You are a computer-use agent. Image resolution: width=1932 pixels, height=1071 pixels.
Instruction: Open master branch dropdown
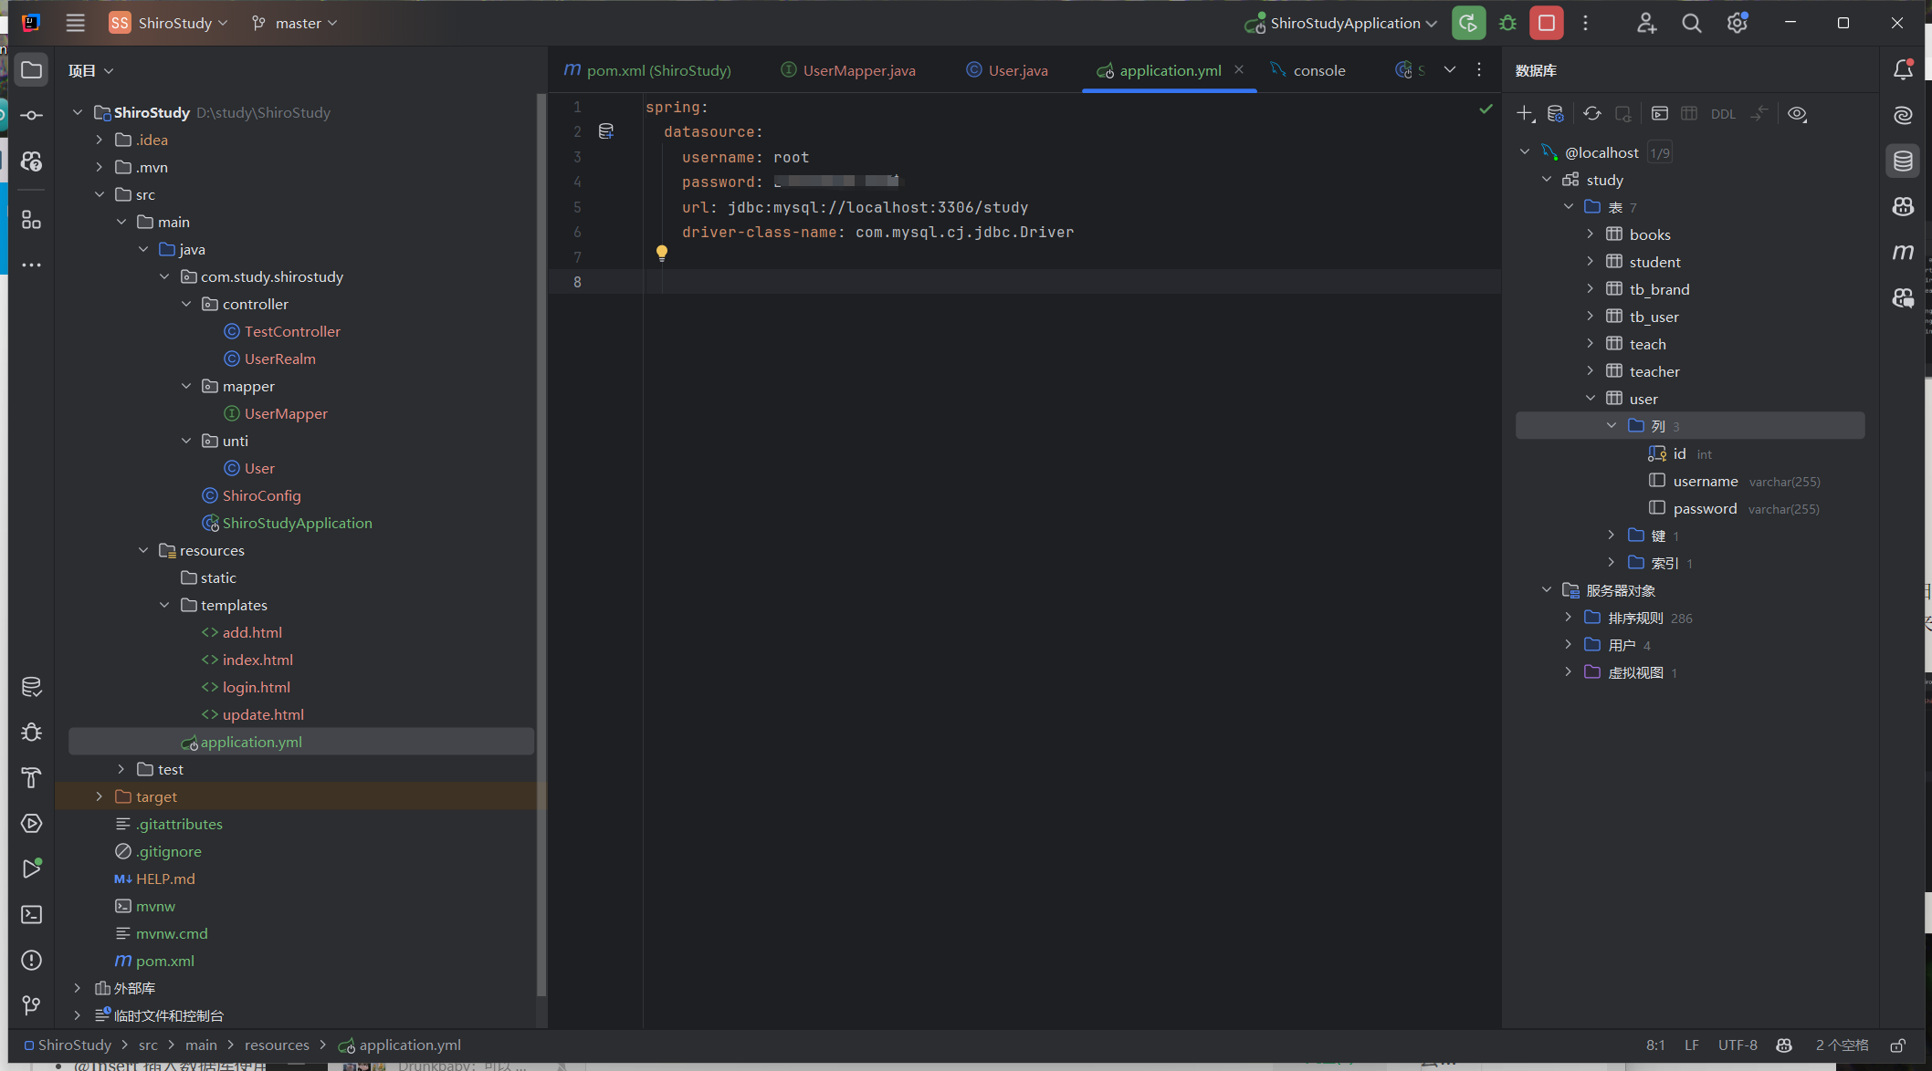pyautogui.click(x=294, y=23)
